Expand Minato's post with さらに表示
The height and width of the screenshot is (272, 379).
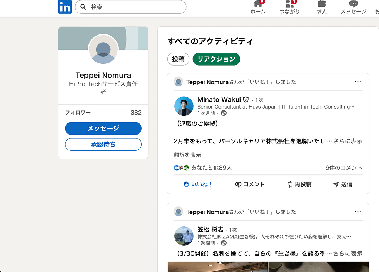point(348,141)
